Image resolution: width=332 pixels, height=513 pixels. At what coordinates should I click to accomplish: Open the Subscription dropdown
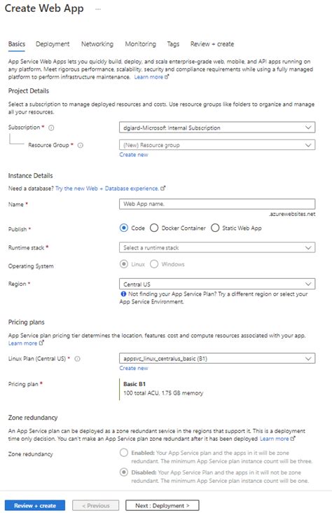click(217, 128)
